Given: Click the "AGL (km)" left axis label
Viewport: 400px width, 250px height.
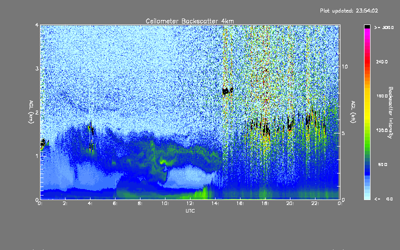Looking at the screenshot, I should pos(31,112).
